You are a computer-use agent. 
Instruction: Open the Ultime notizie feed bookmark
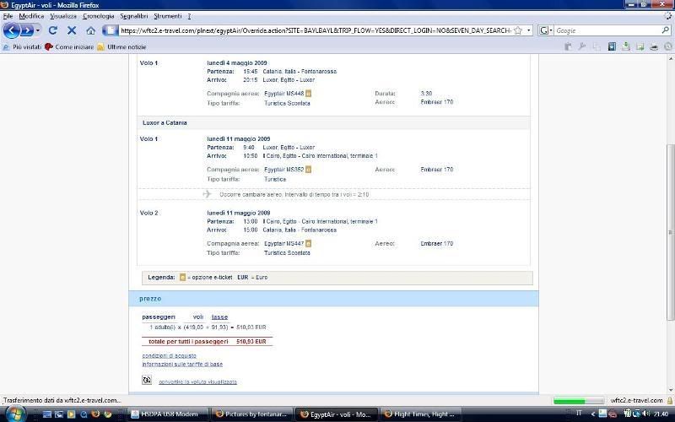pos(121,47)
